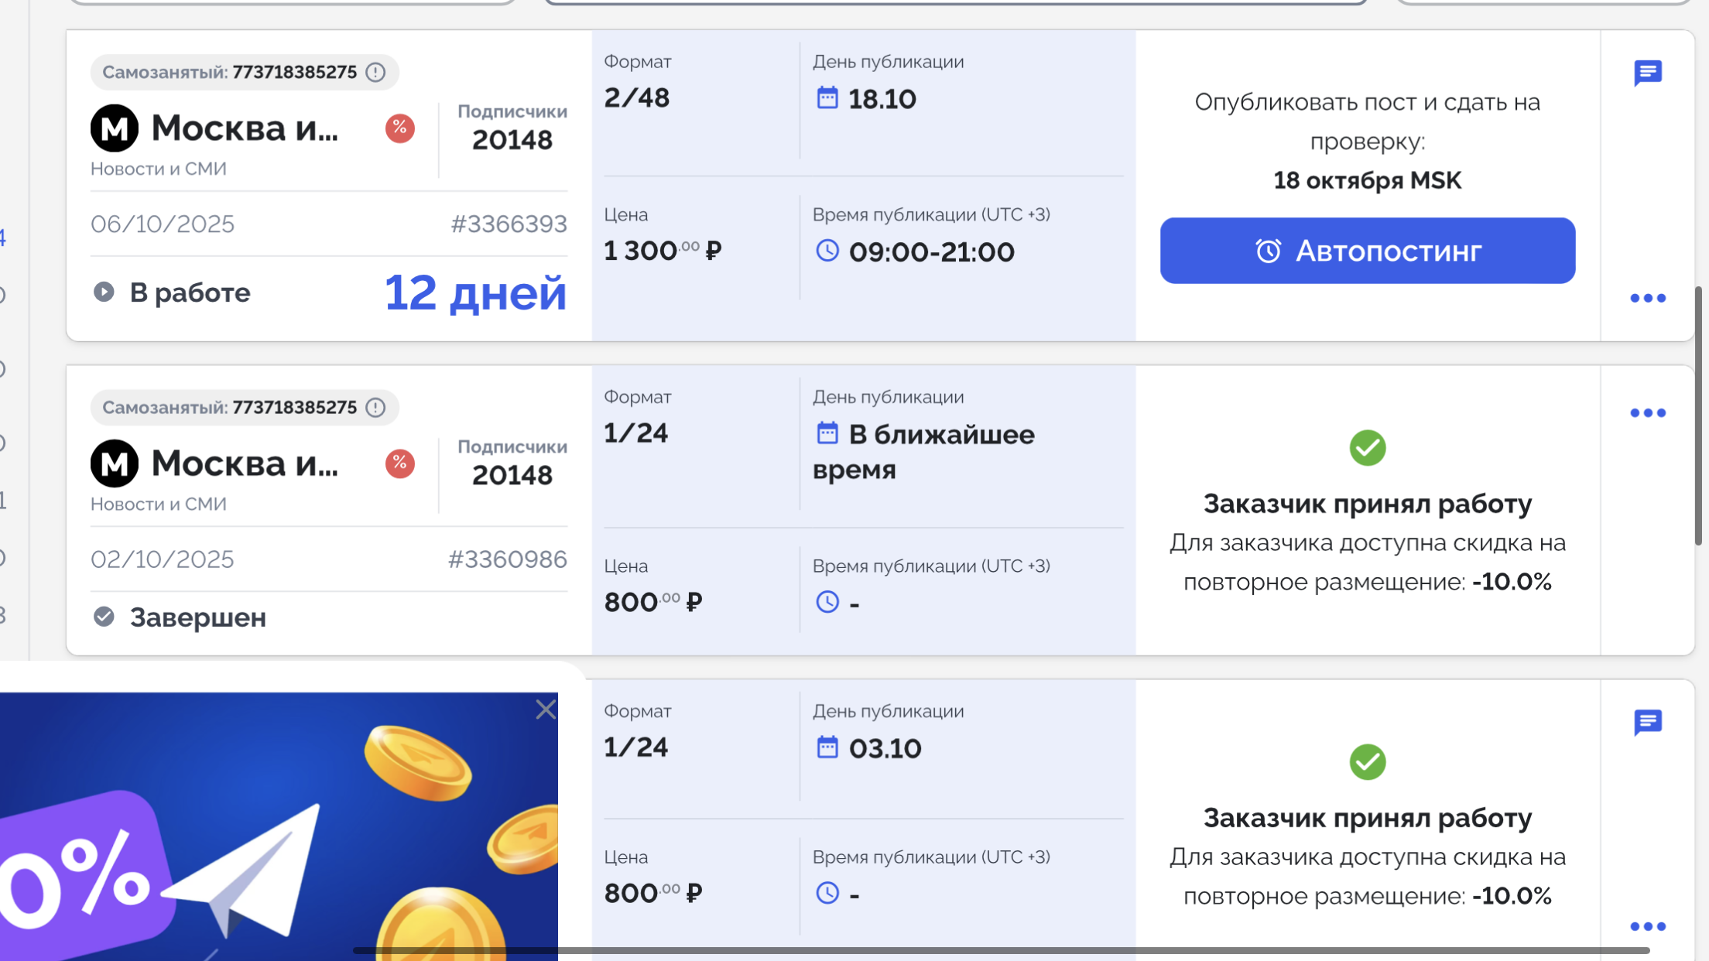Click info icon beside first Самозанятый badge
Screen dimensions: 1709x961
coord(376,73)
